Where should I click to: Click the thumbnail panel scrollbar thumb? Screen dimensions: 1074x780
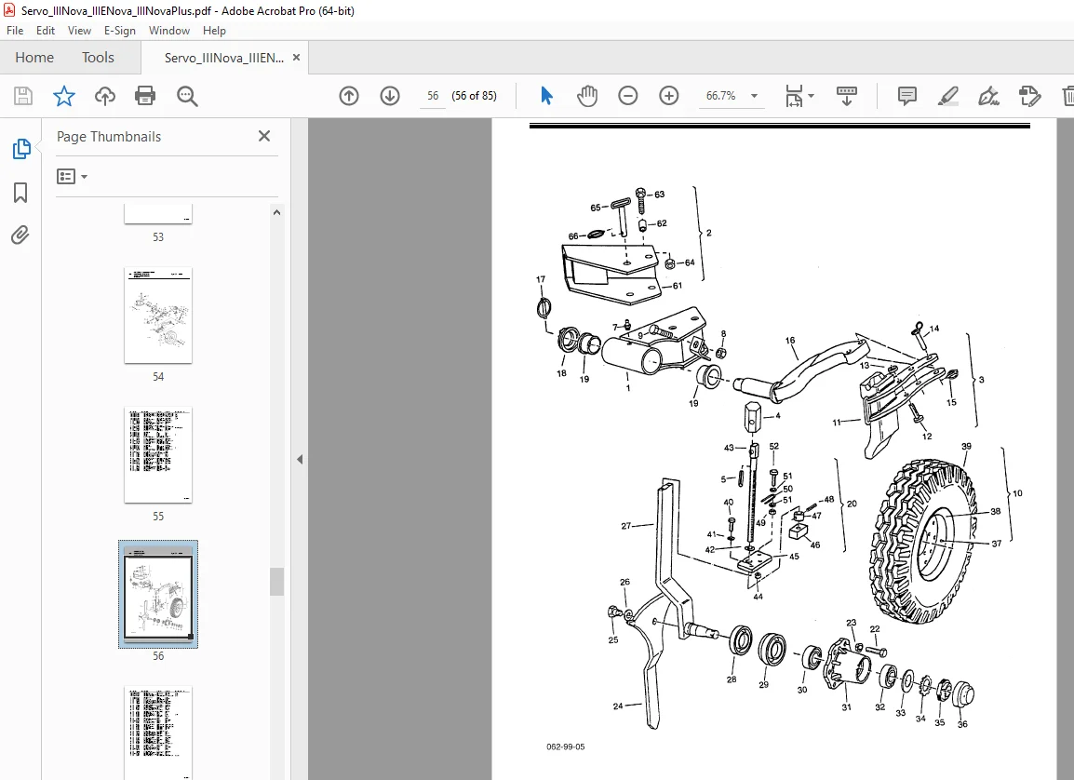pyautogui.click(x=276, y=582)
